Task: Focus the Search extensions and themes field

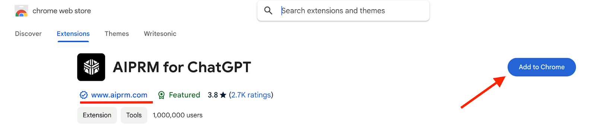Action: (343, 11)
